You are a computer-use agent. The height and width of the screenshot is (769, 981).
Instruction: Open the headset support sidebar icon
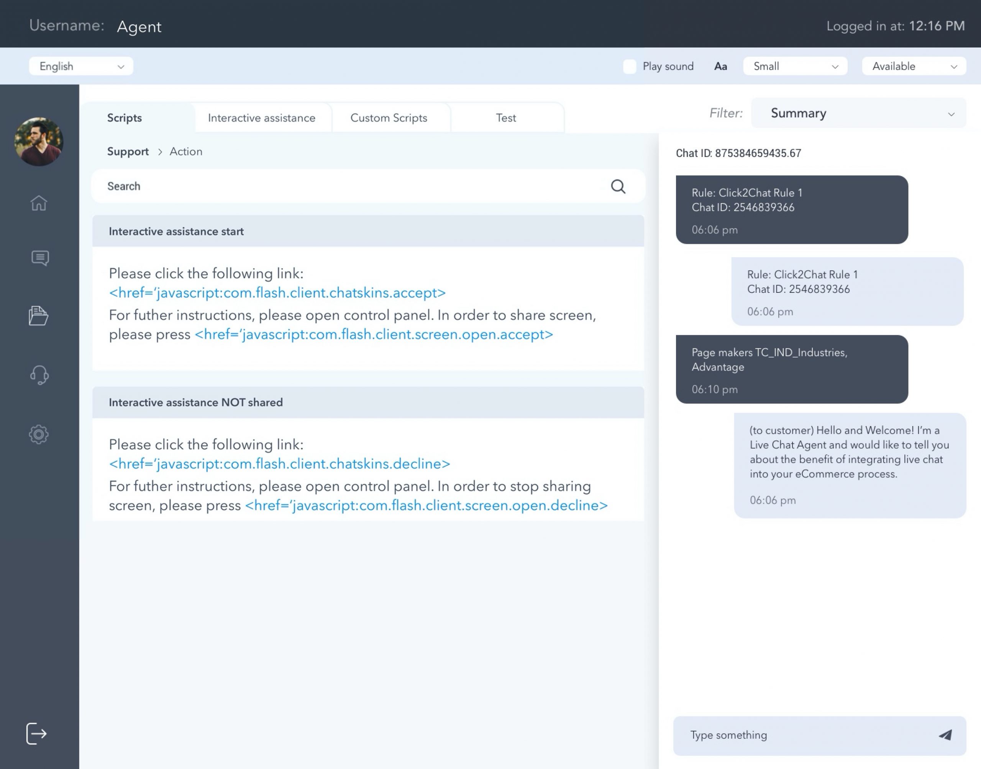(39, 375)
